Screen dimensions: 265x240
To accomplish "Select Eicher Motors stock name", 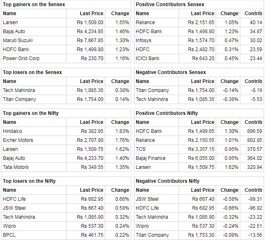I will click(x=18, y=140).
